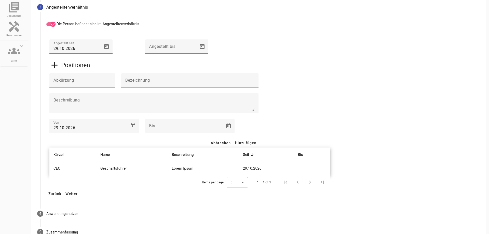Click the resize handle of Beschreibung textarea
Image resolution: width=489 pixels, height=234 pixels.
tap(253, 110)
